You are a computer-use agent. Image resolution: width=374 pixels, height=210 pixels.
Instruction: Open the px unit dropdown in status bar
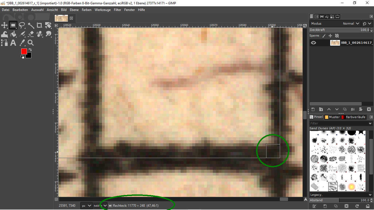point(86,206)
